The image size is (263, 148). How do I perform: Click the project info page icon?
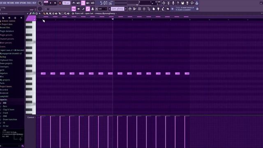(x=153, y=9)
